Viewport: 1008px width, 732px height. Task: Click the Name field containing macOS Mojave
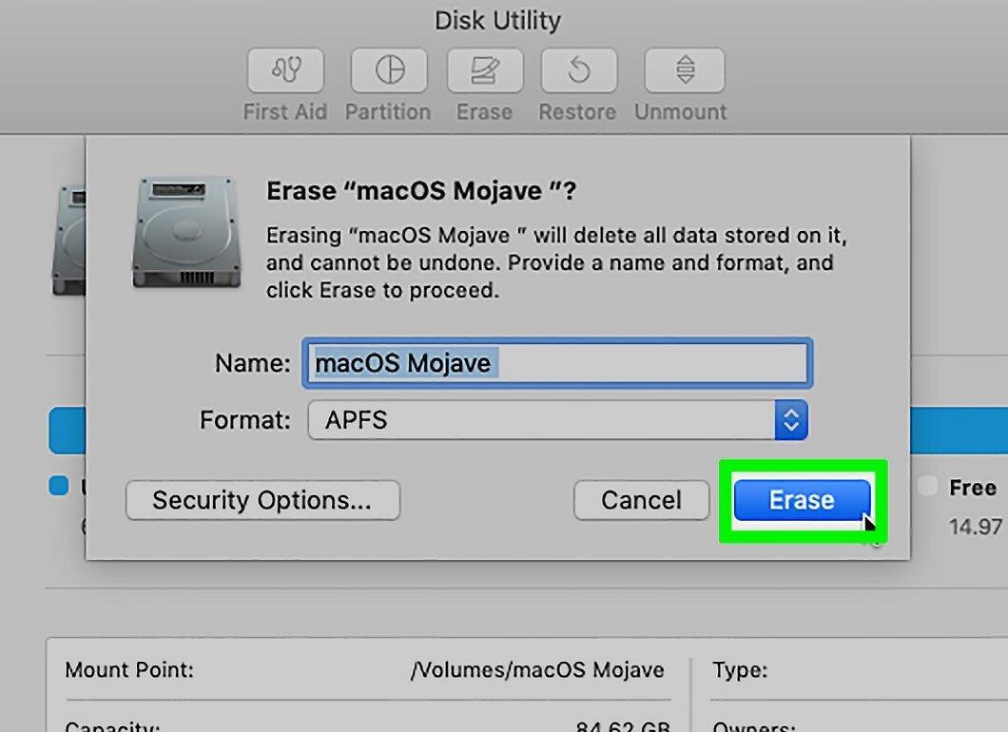(x=557, y=364)
